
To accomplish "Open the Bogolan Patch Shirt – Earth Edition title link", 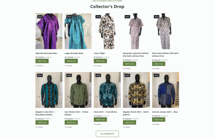I will coord(136,113).
